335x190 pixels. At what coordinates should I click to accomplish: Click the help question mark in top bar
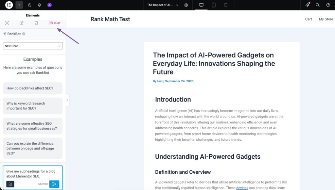[328, 5]
